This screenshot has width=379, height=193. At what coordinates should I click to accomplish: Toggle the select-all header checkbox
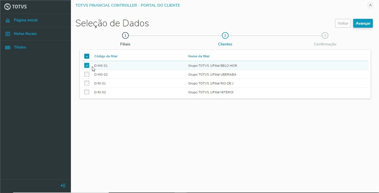coord(87,56)
